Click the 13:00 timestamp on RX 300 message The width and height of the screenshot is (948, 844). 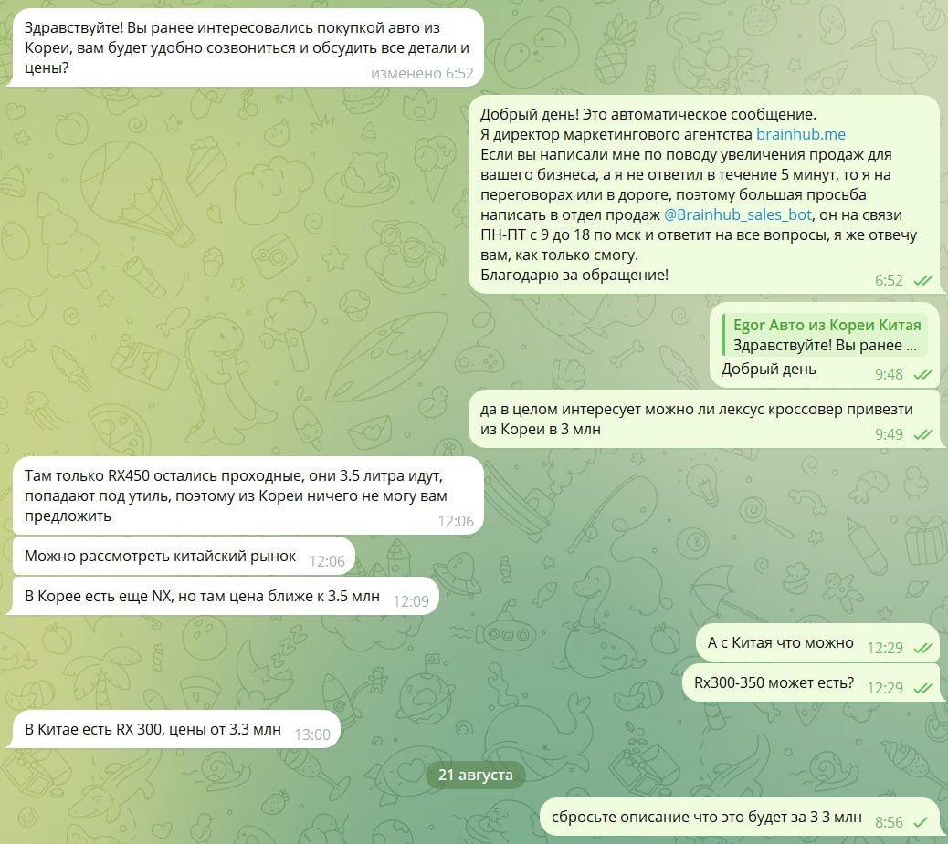[312, 735]
